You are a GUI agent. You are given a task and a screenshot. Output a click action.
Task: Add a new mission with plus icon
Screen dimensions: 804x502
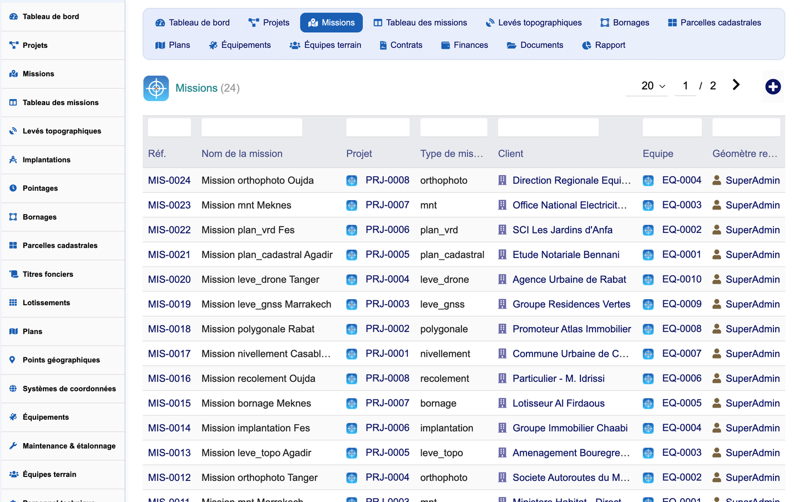pyautogui.click(x=773, y=86)
